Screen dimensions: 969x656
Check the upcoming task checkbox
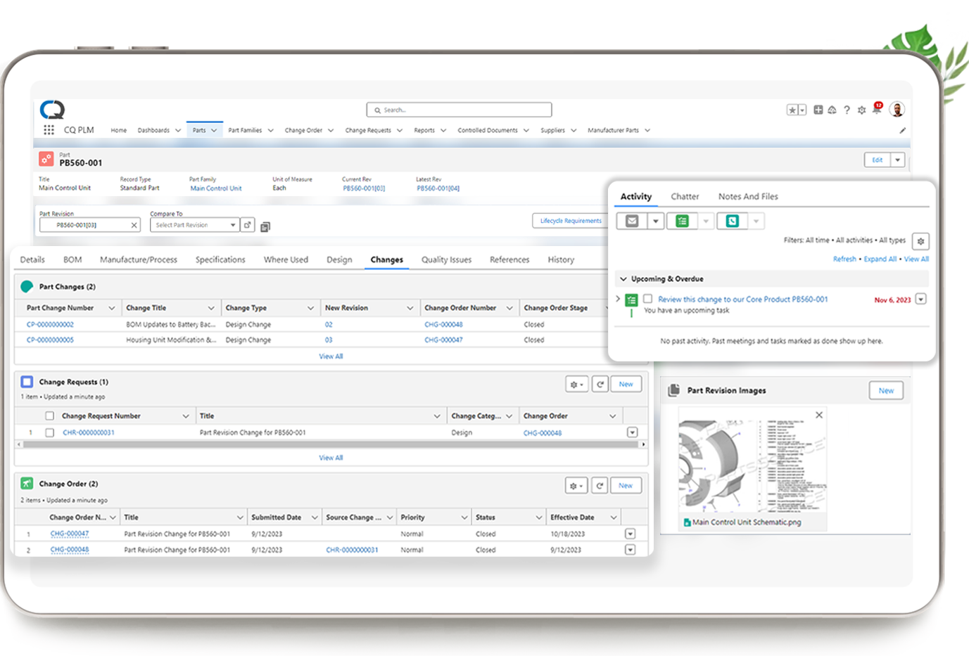[x=647, y=299]
